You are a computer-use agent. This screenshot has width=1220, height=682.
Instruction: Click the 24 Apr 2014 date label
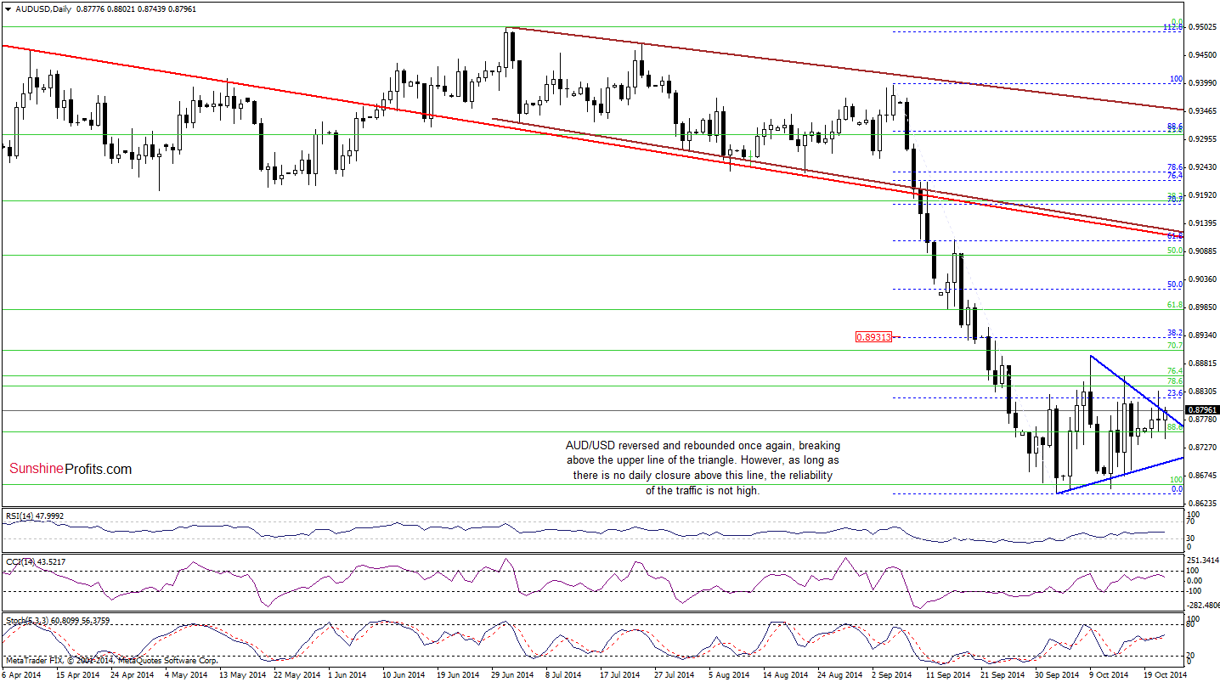tap(132, 674)
